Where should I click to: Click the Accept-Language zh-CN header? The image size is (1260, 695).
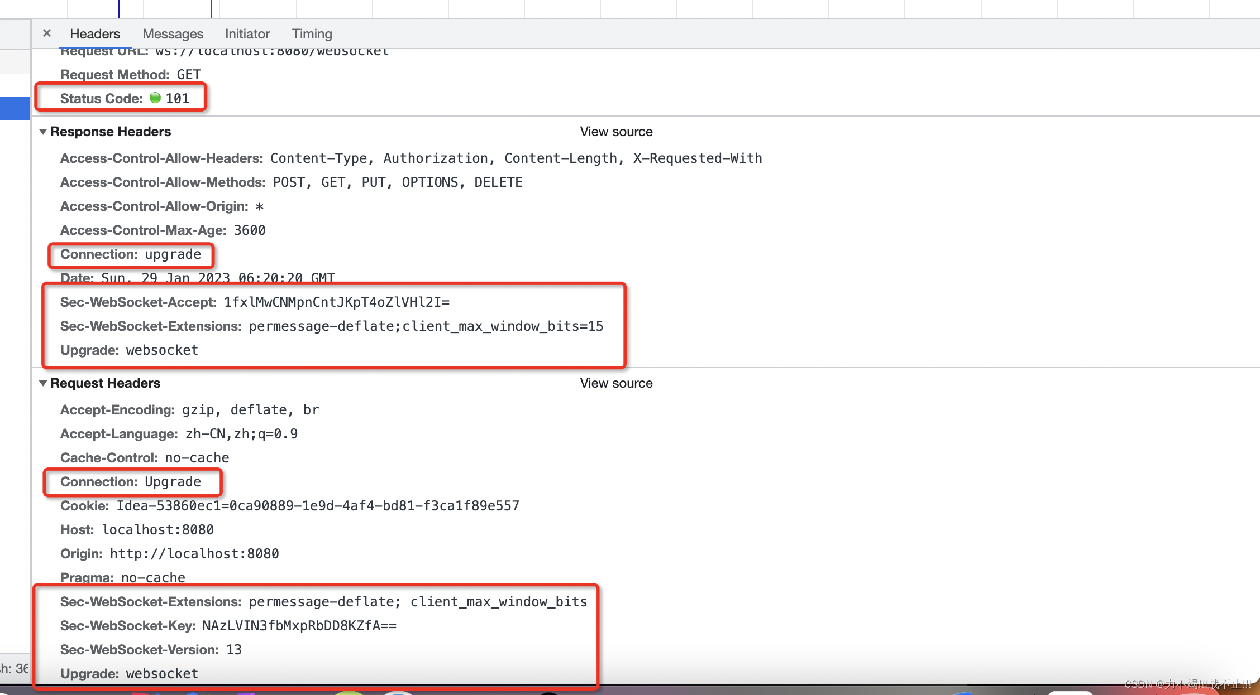pyautogui.click(x=179, y=434)
